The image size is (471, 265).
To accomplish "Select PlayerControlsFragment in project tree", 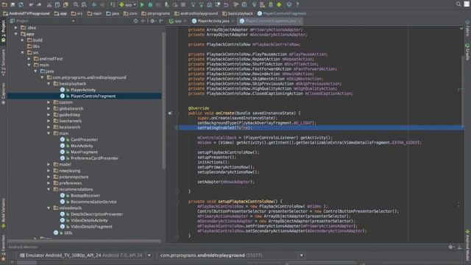I will tap(93, 96).
